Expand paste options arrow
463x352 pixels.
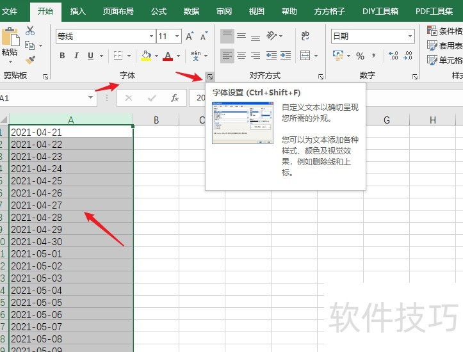(x=11, y=61)
